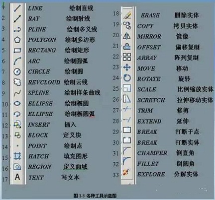This screenshot has height=200, width=215.
Task: Click the 'PLINE' command label
Action: click(x=37, y=29)
